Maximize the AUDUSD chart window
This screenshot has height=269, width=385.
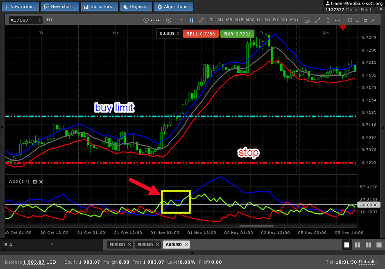pos(365,20)
